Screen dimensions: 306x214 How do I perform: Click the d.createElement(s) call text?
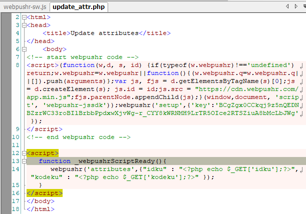(71, 89)
